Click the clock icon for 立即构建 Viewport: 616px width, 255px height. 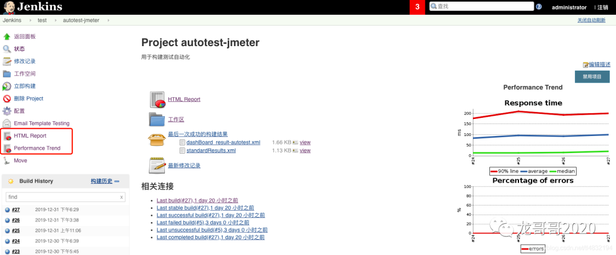tap(7, 87)
